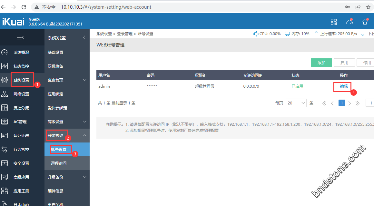
Task: Go to next page
Action: point(349,103)
